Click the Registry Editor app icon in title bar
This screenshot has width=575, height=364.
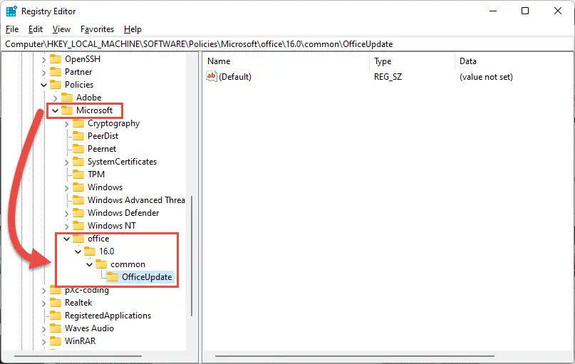click(11, 11)
